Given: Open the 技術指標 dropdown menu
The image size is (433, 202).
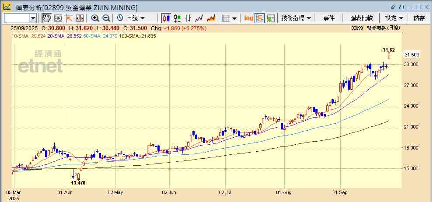Looking at the screenshot, I should click(296, 18).
